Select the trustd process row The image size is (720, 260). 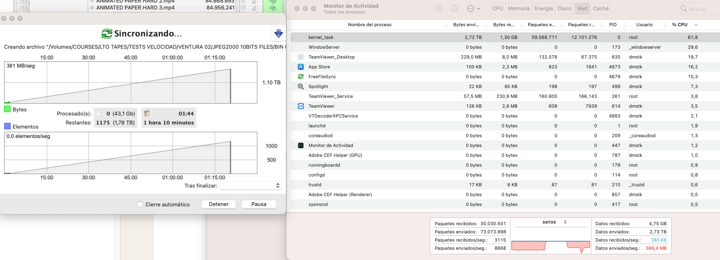tap(505, 185)
